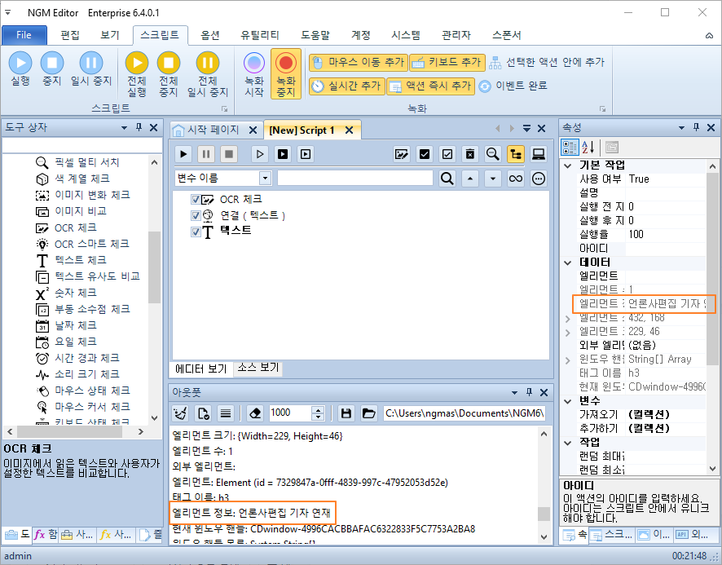Collapse the 변수 property group
The height and width of the screenshot is (565, 722).
[x=568, y=401]
